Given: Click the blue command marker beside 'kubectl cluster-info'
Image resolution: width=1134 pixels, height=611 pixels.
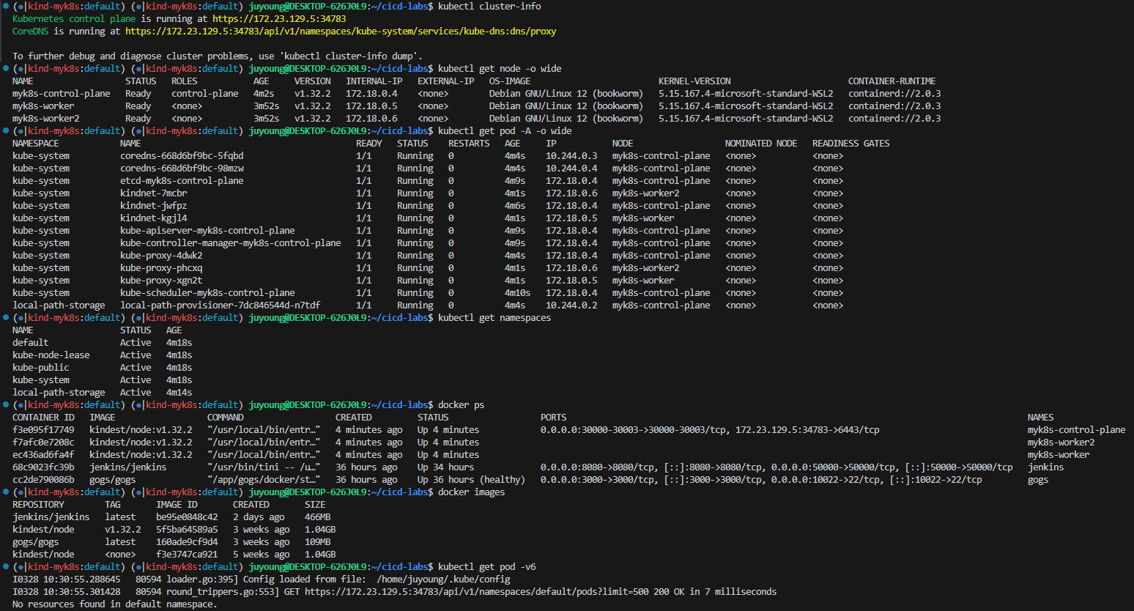Looking at the screenshot, I should point(6,6).
